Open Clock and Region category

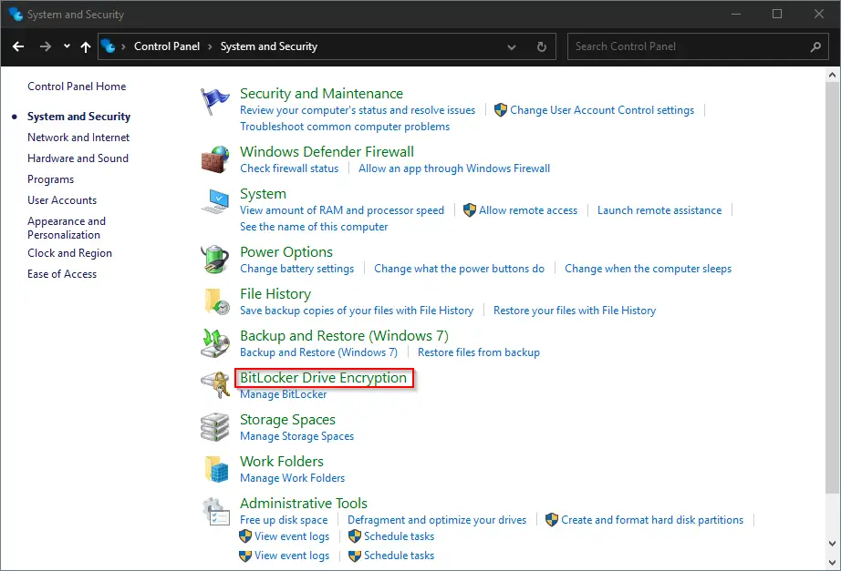[x=69, y=253]
